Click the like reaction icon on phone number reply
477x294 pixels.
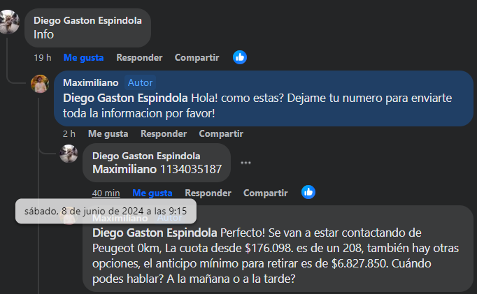pos(308,192)
